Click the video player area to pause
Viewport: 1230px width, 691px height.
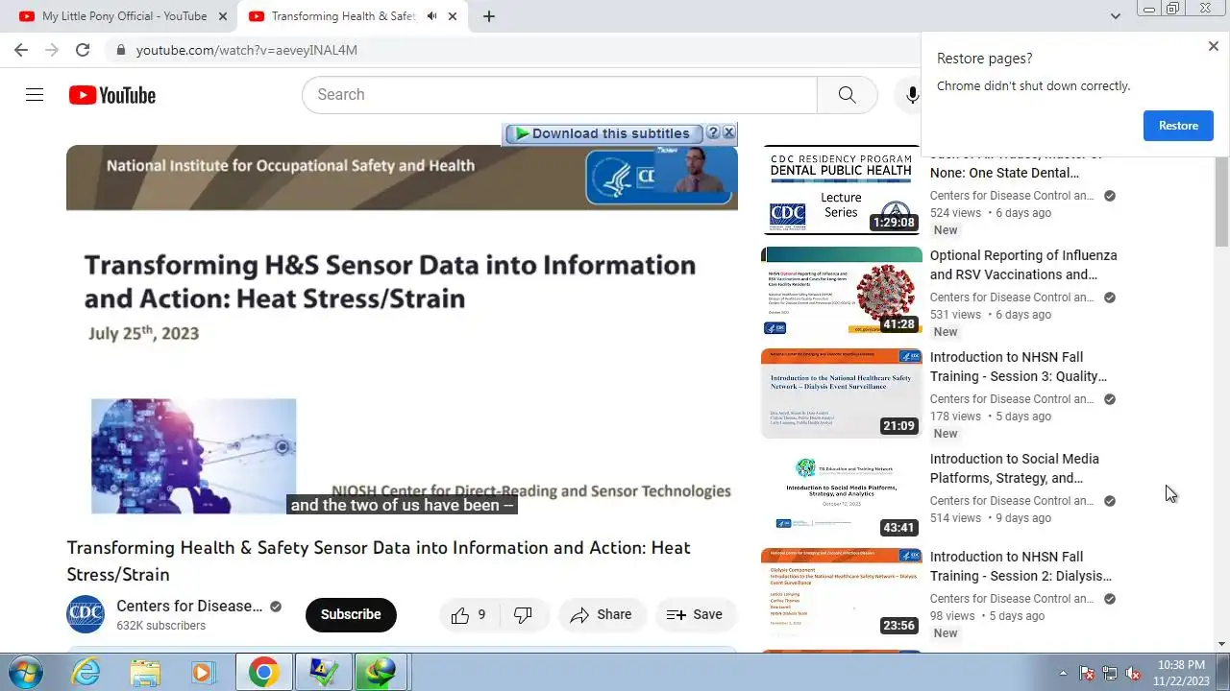click(402, 331)
